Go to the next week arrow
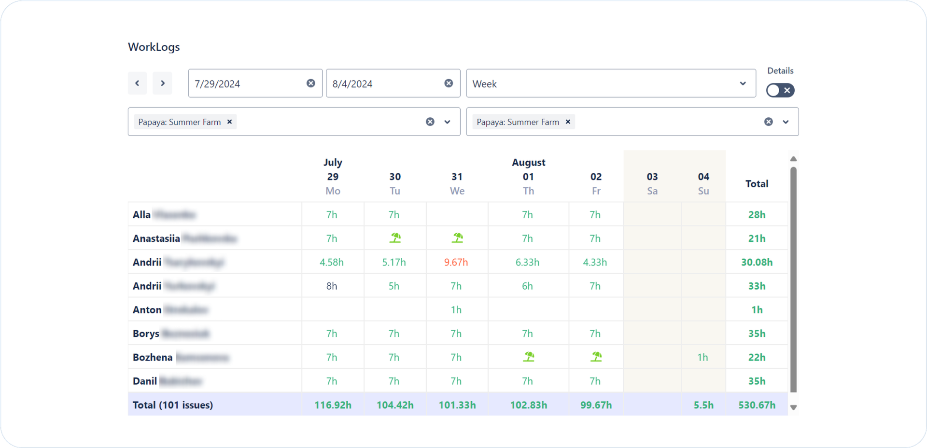The width and height of the screenshot is (927, 448). click(x=163, y=83)
